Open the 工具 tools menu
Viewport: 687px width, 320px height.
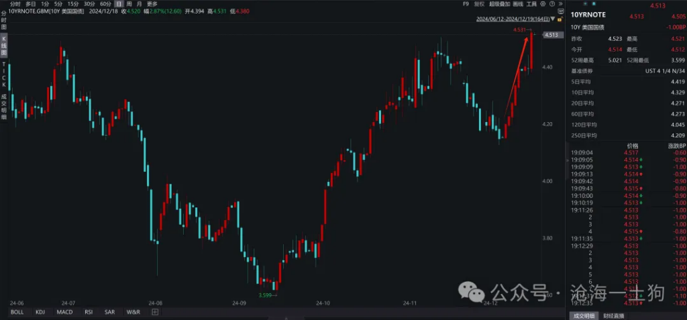point(531,4)
